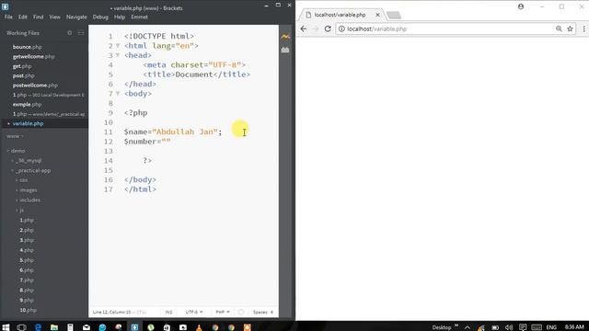Viewport: 589px width, 331px height.
Task: Click split view icon beside Working Files
Action: tap(81, 33)
